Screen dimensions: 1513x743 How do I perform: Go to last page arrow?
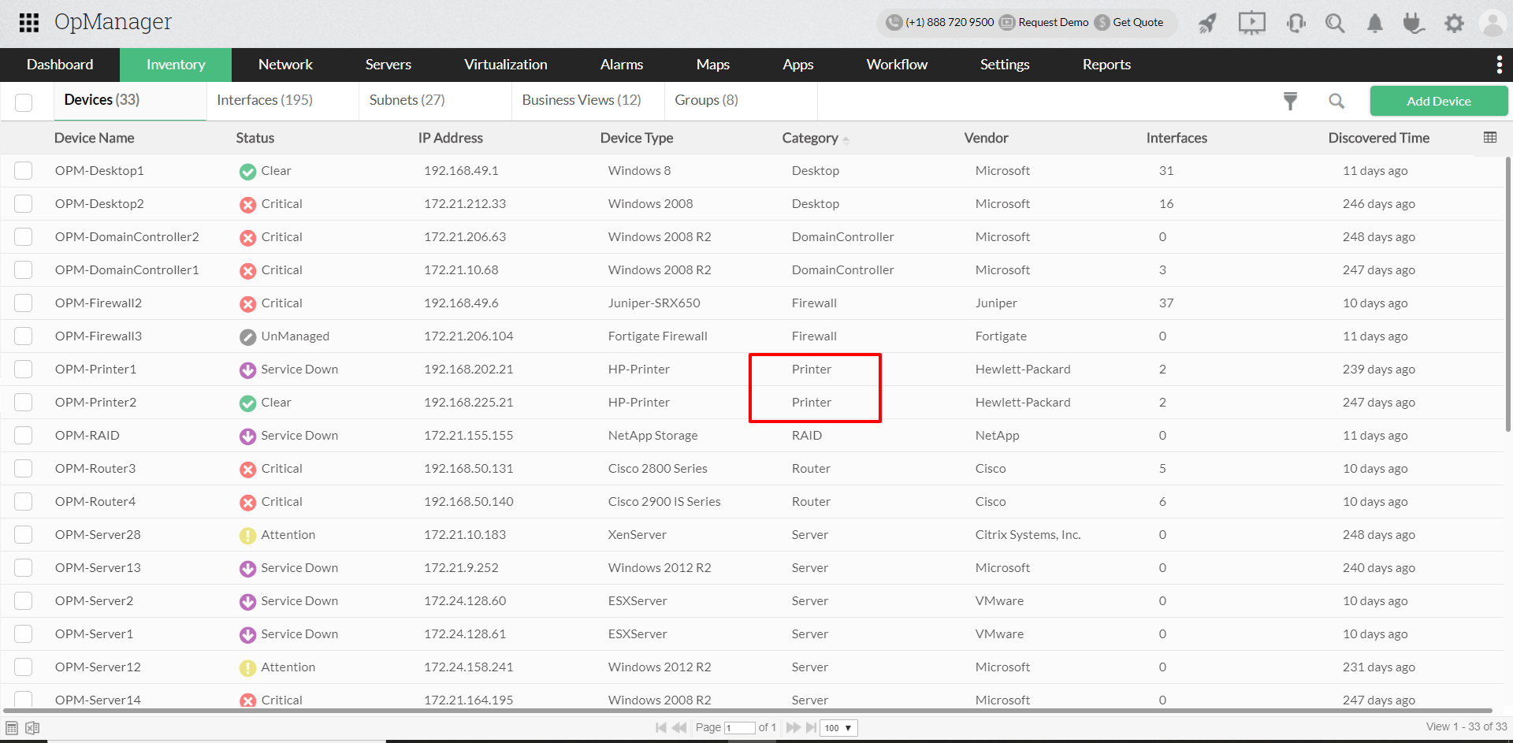[x=811, y=727]
